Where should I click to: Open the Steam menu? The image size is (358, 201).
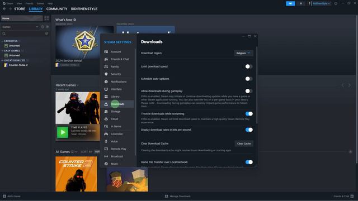click(x=8, y=3)
